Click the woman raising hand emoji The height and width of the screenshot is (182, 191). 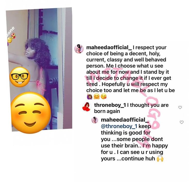pos(90,97)
